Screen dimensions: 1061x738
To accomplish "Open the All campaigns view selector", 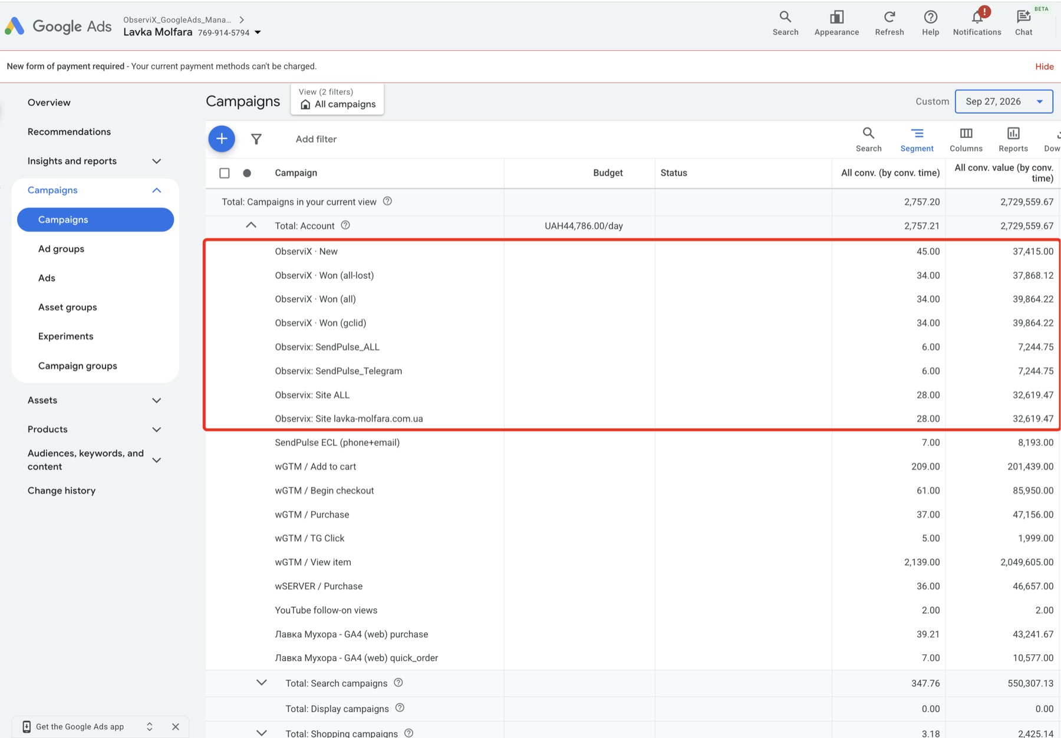I will [337, 99].
